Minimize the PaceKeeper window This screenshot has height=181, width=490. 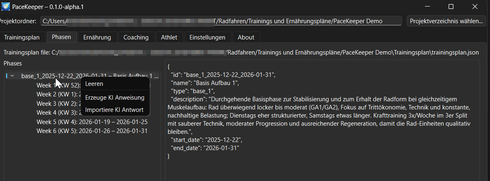427,7
